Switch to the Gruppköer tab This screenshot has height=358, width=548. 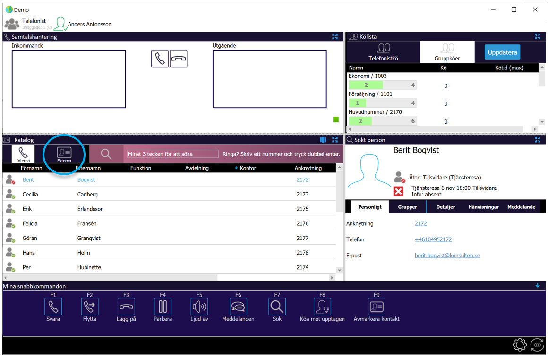(x=447, y=52)
